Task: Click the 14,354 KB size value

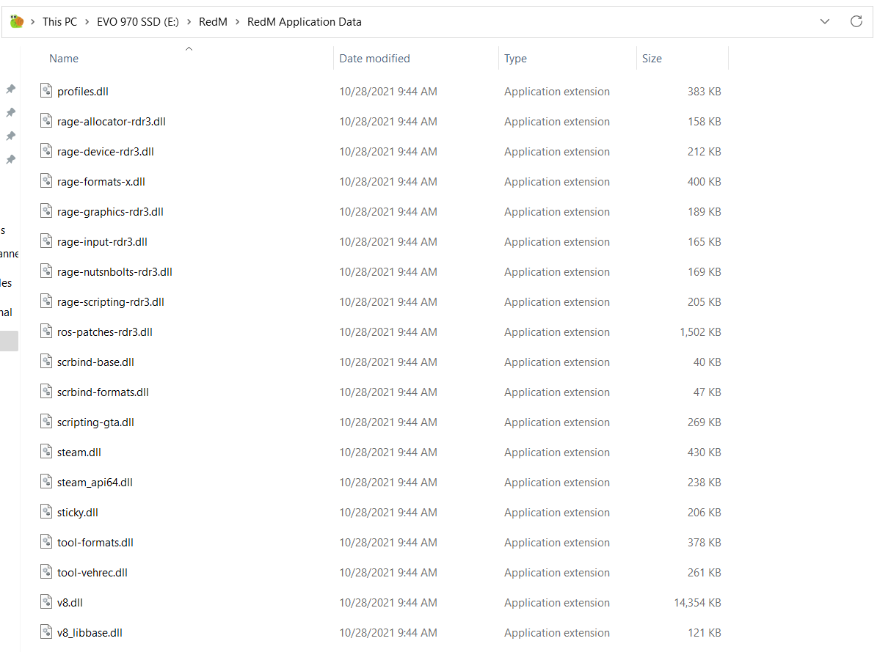Action: click(x=697, y=604)
